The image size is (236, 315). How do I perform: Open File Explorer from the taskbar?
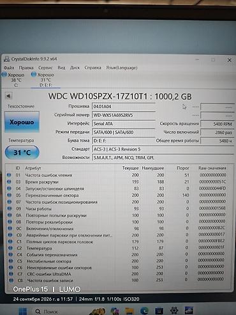pos(129,311)
